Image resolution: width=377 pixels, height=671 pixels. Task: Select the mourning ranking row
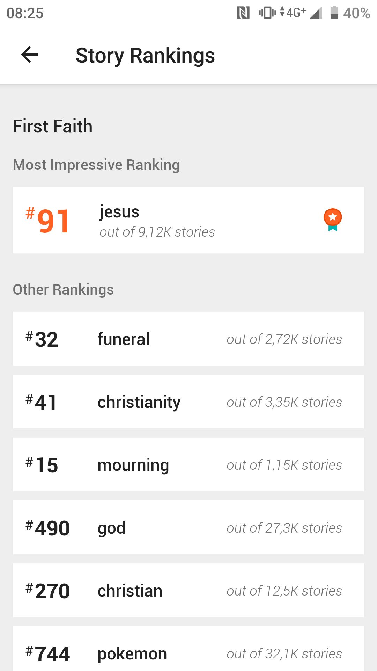(188, 464)
